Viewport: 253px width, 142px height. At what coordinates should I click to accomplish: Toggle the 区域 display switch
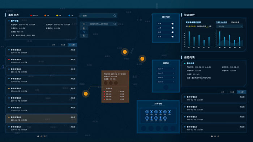(x=173, y=36)
